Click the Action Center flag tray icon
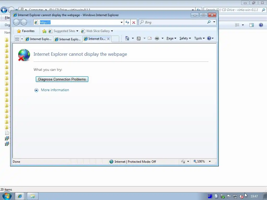The height and width of the screenshot is (200, 267). pos(229,196)
